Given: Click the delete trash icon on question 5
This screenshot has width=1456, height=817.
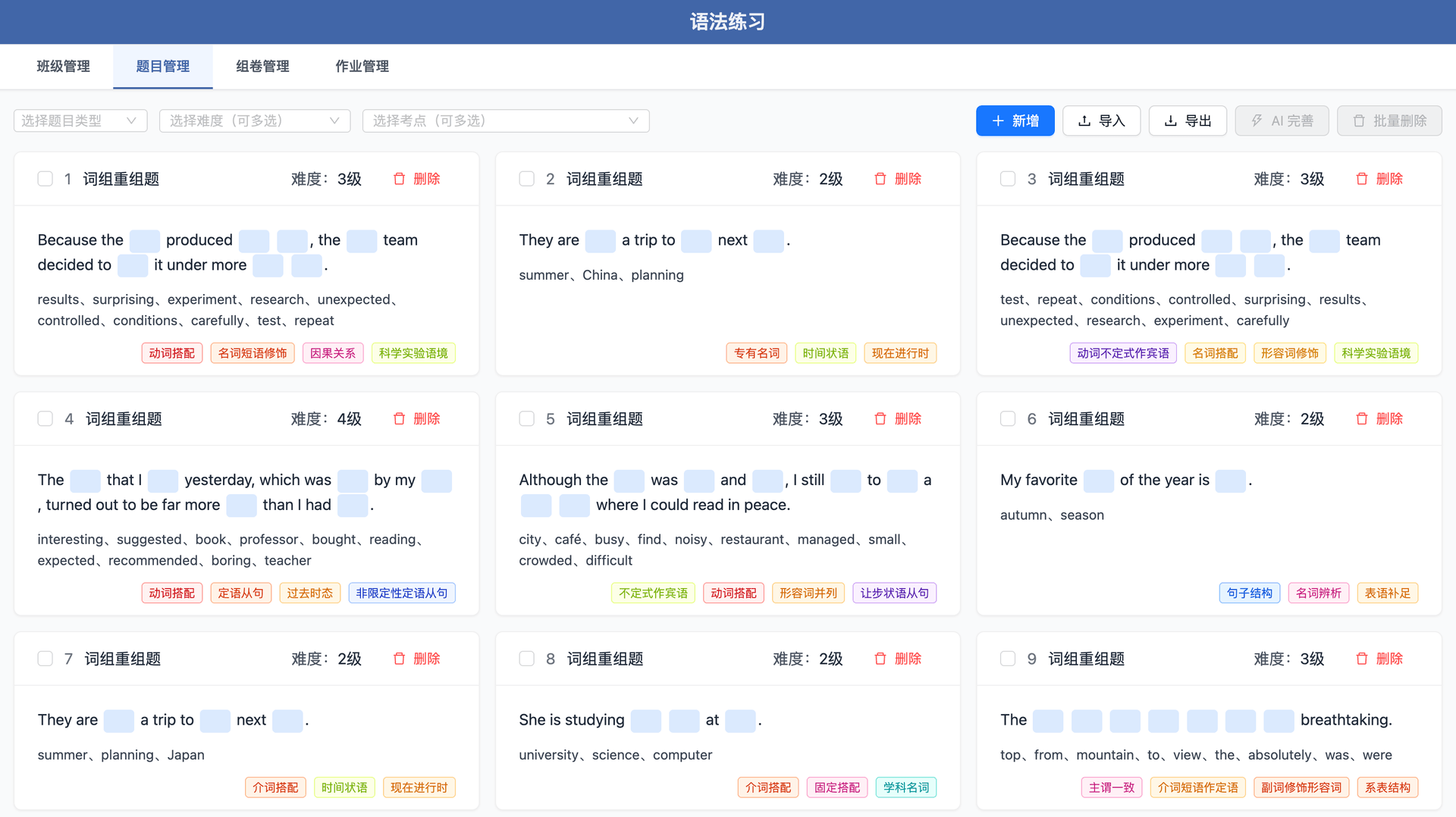Looking at the screenshot, I should [x=880, y=418].
